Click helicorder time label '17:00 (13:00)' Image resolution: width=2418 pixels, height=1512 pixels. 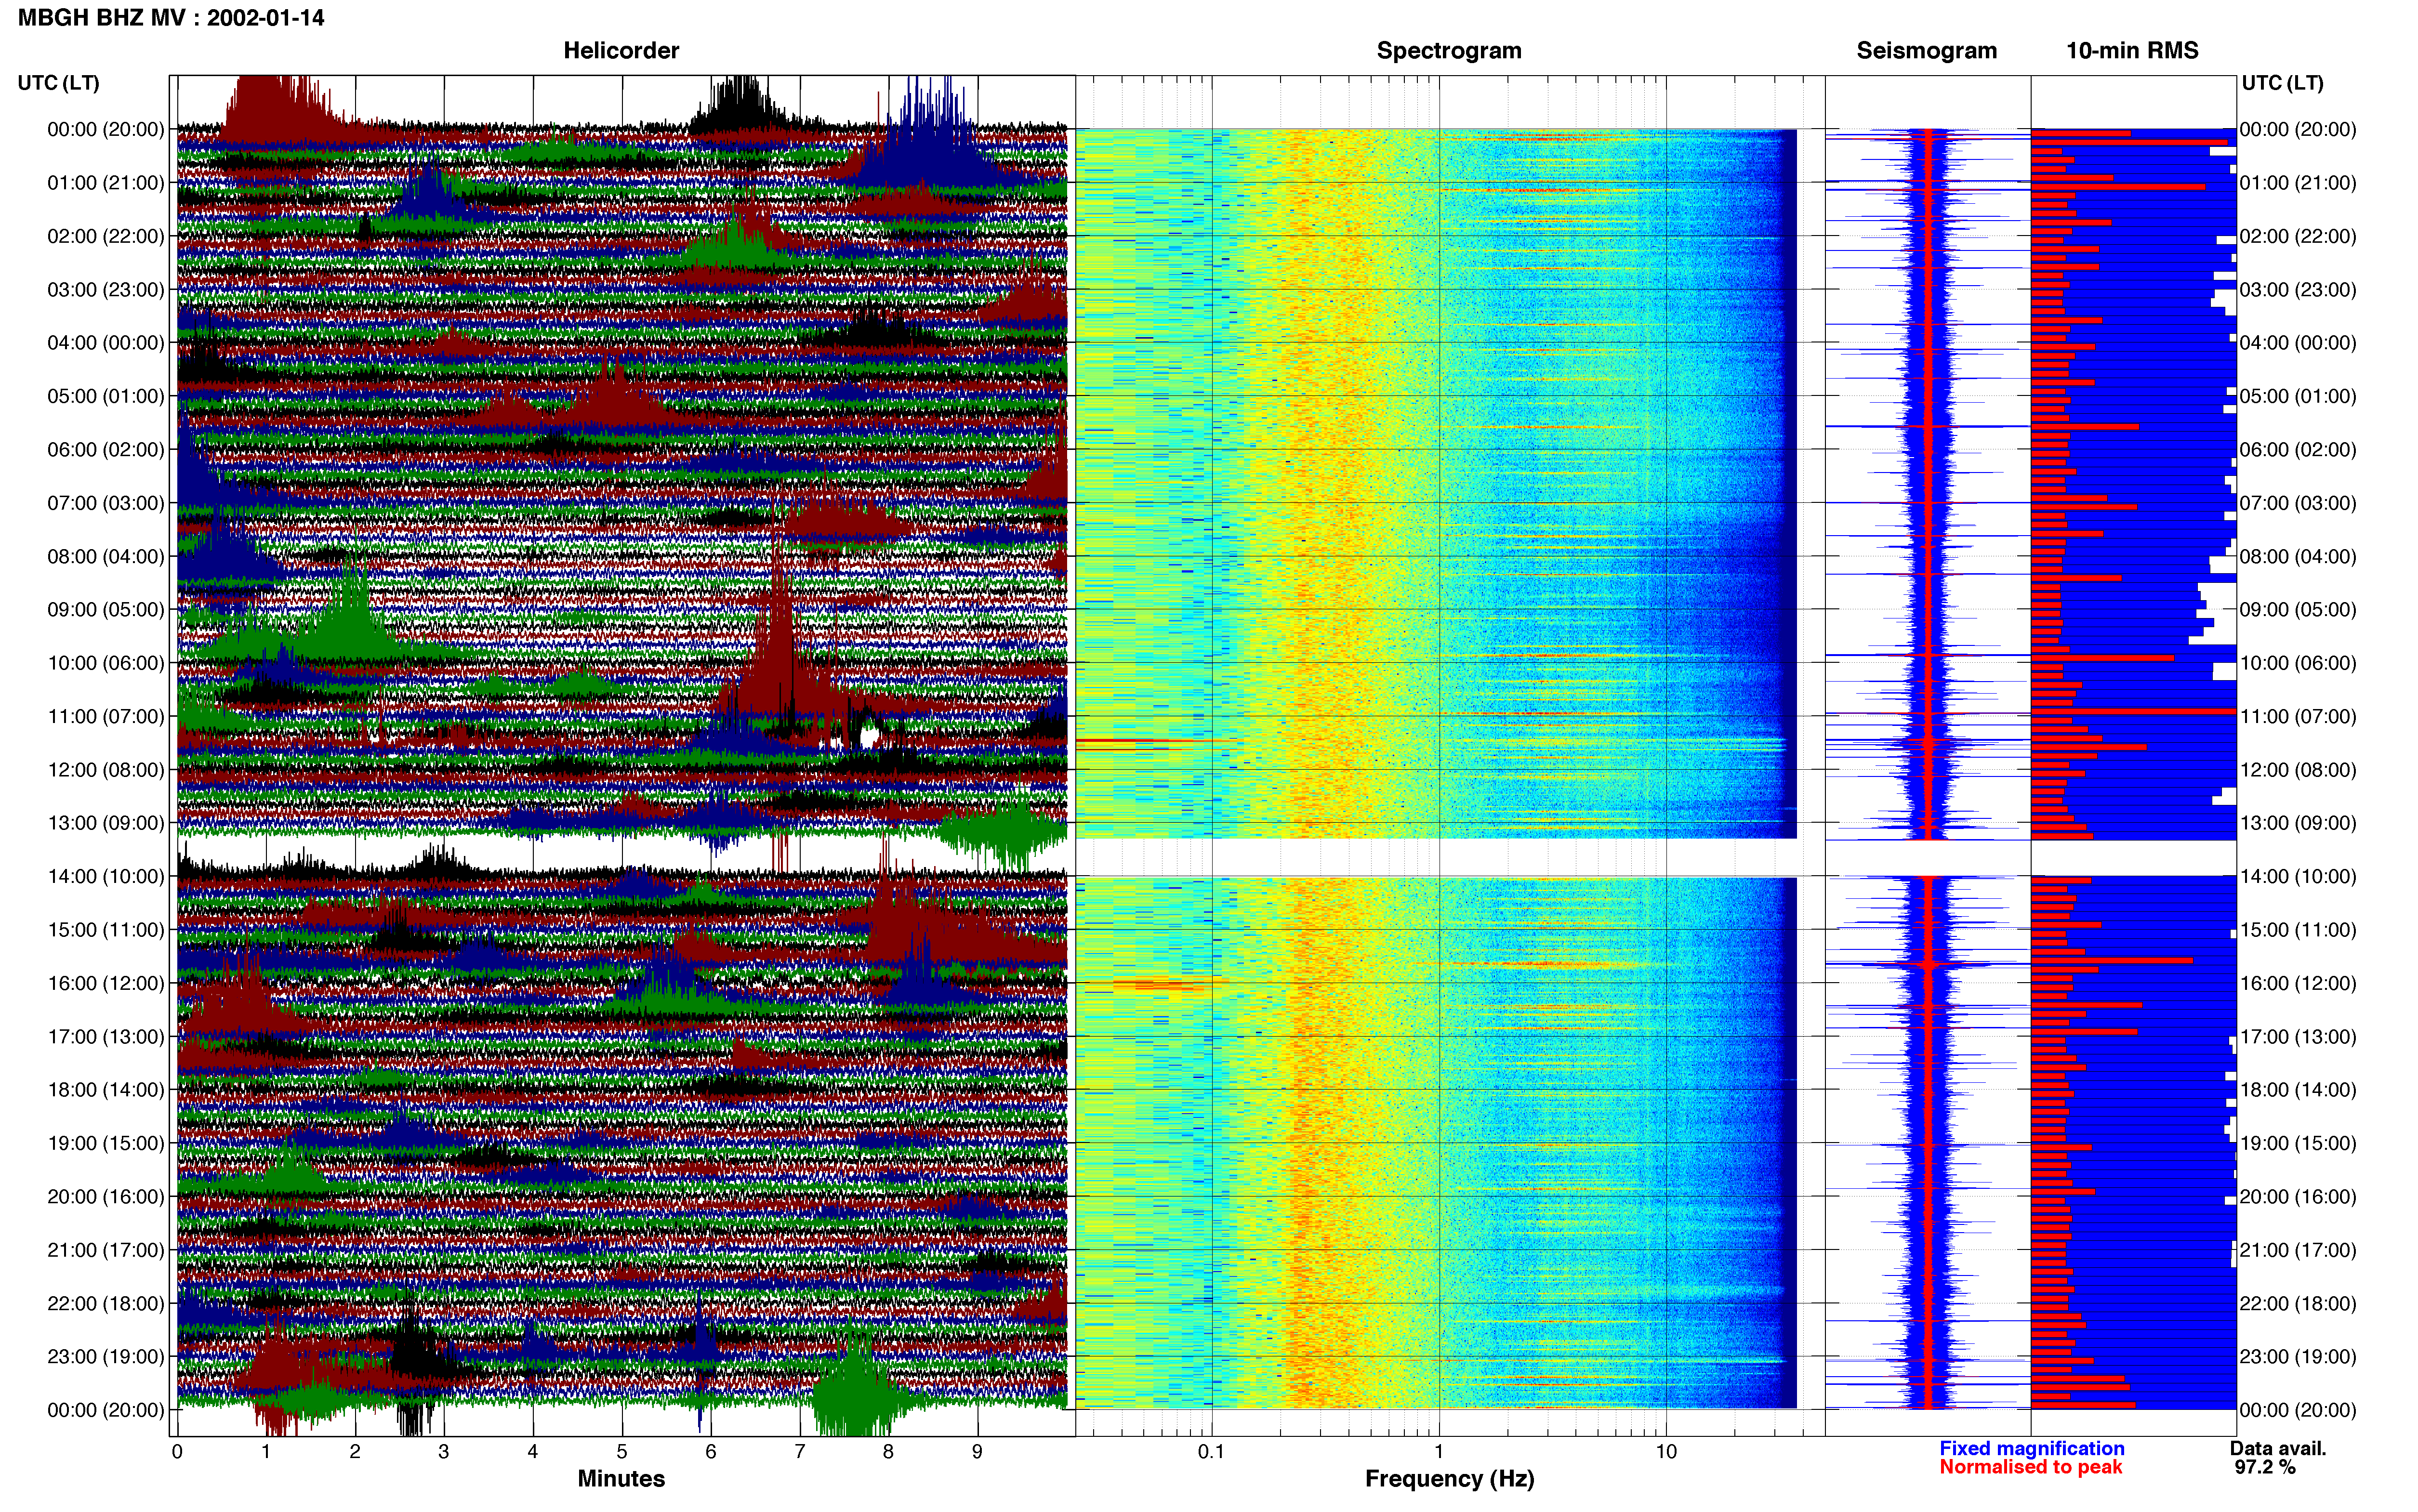pos(106,1036)
